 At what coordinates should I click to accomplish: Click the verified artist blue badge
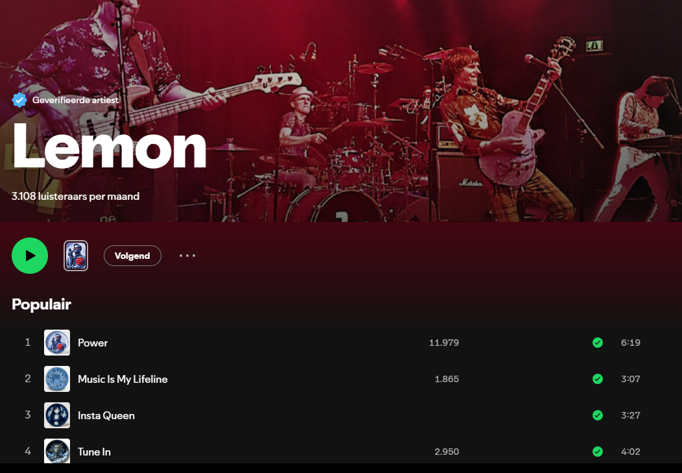[19, 100]
